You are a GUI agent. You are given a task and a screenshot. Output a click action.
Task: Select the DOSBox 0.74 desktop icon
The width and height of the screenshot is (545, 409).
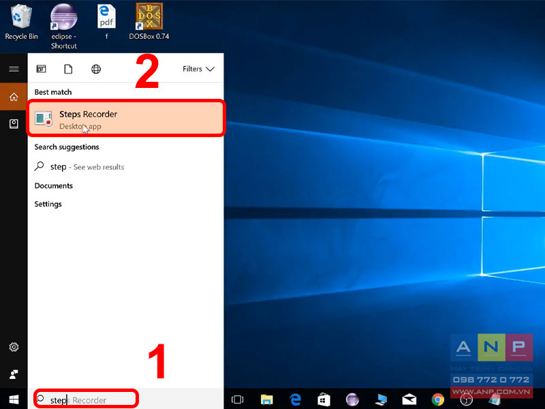click(149, 22)
